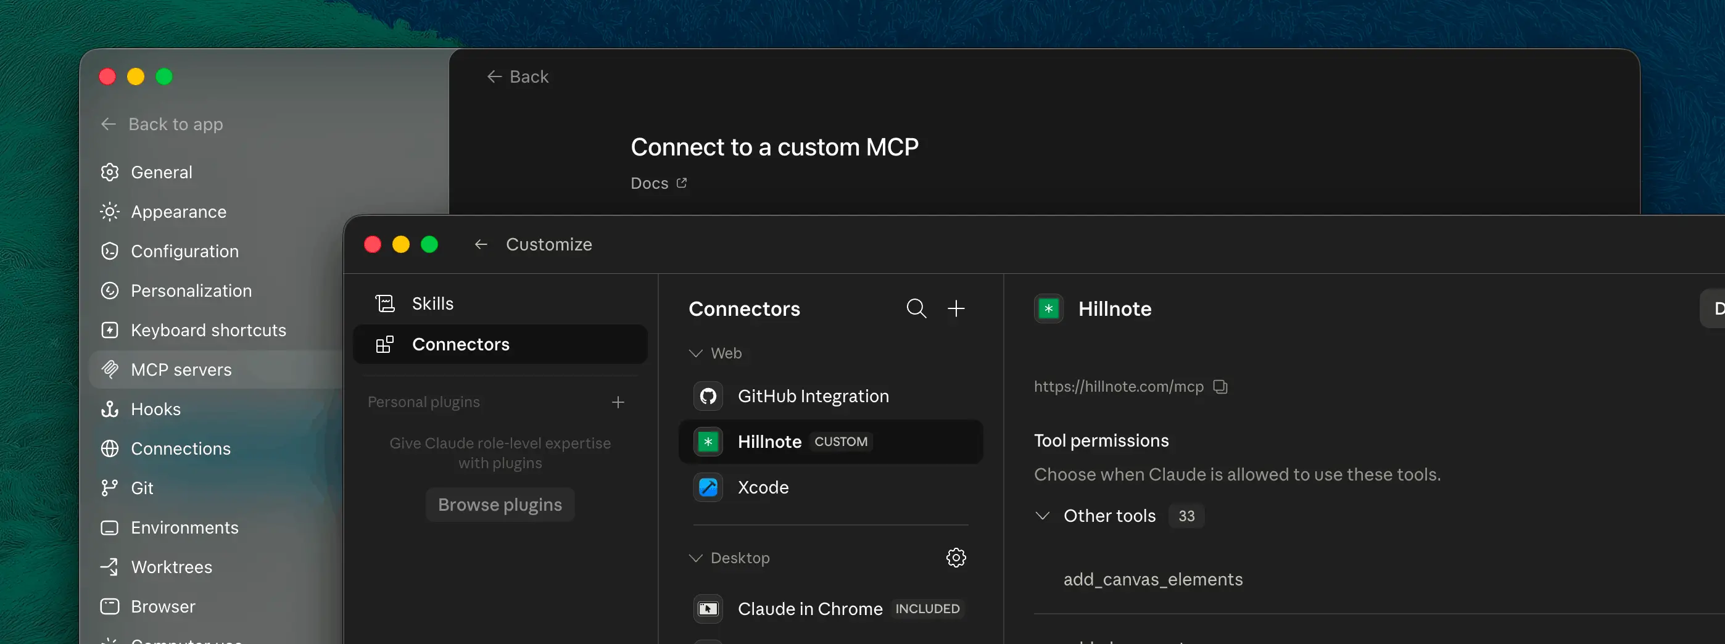Click the Browse plugins button
Viewport: 1725px width, 644px height.
click(x=500, y=504)
